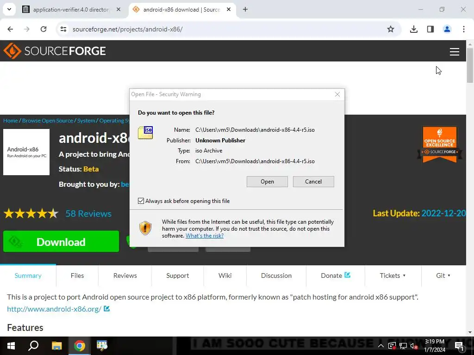Click SourceForge logo
Image resolution: width=474 pixels, height=355 pixels.
pos(55,51)
